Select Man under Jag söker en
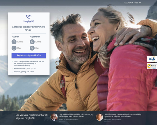The width and height of the screenshot is (157, 125). [x=34, y=48]
